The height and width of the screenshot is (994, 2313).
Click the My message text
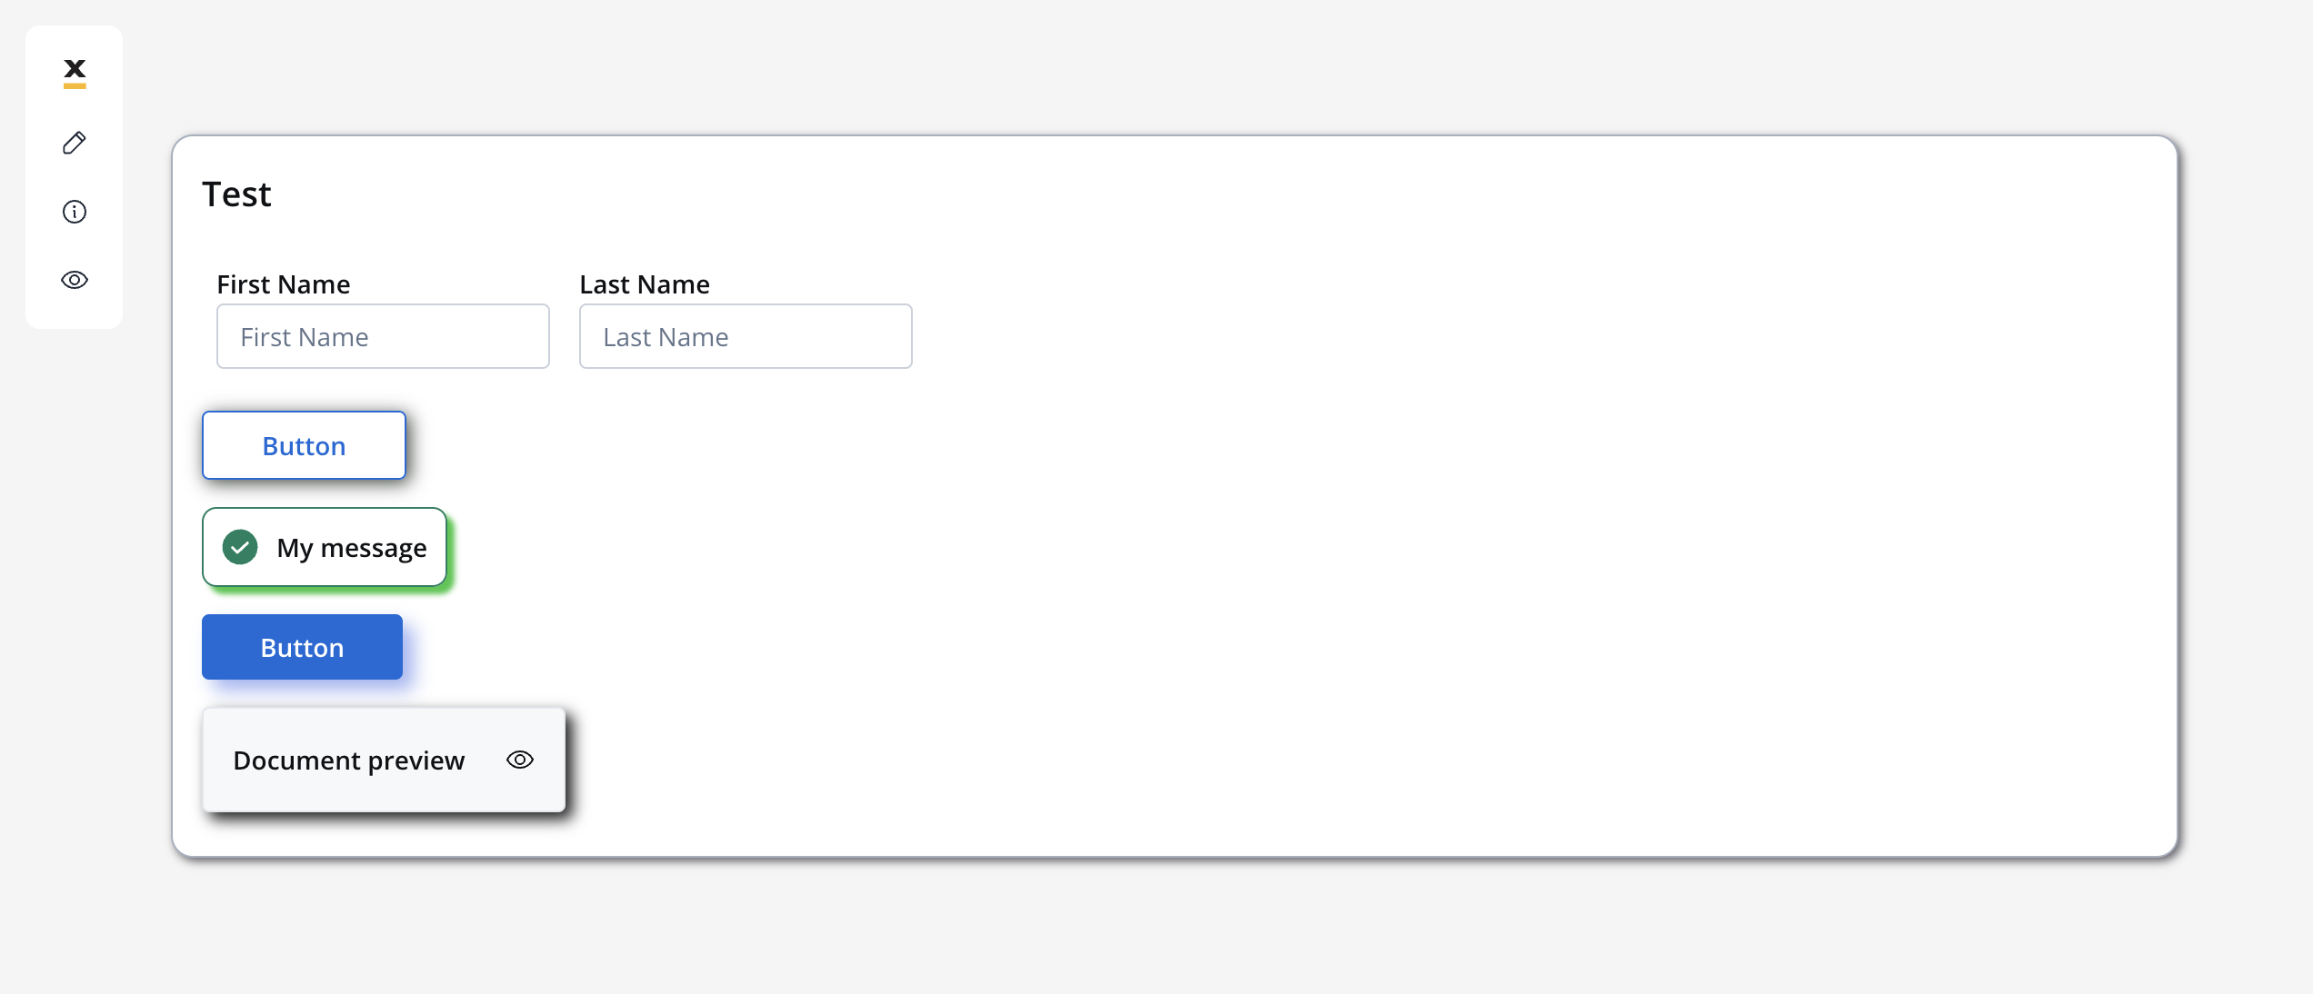pyautogui.click(x=352, y=548)
